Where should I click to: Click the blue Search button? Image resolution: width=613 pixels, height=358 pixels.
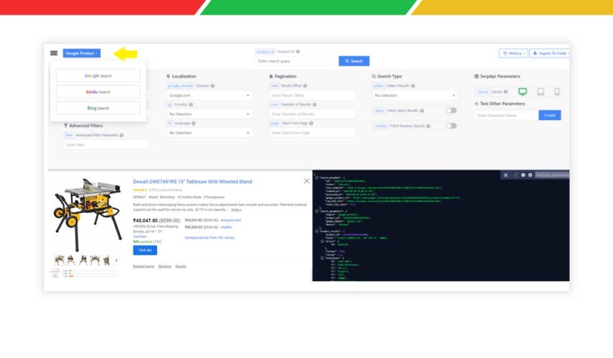point(353,61)
